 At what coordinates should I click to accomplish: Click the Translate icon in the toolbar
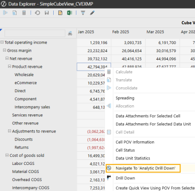15,13
